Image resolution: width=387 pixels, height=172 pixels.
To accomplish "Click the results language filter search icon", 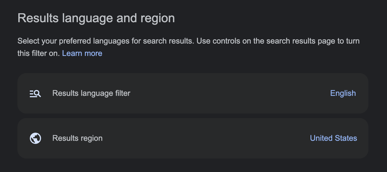I will point(35,94).
